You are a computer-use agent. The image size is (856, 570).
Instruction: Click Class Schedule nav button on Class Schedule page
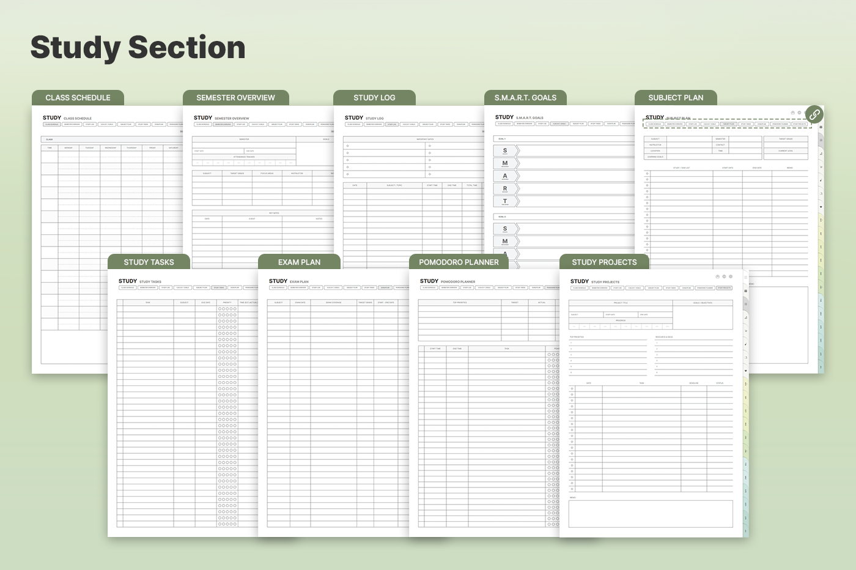pyautogui.click(x=51, y=124)
